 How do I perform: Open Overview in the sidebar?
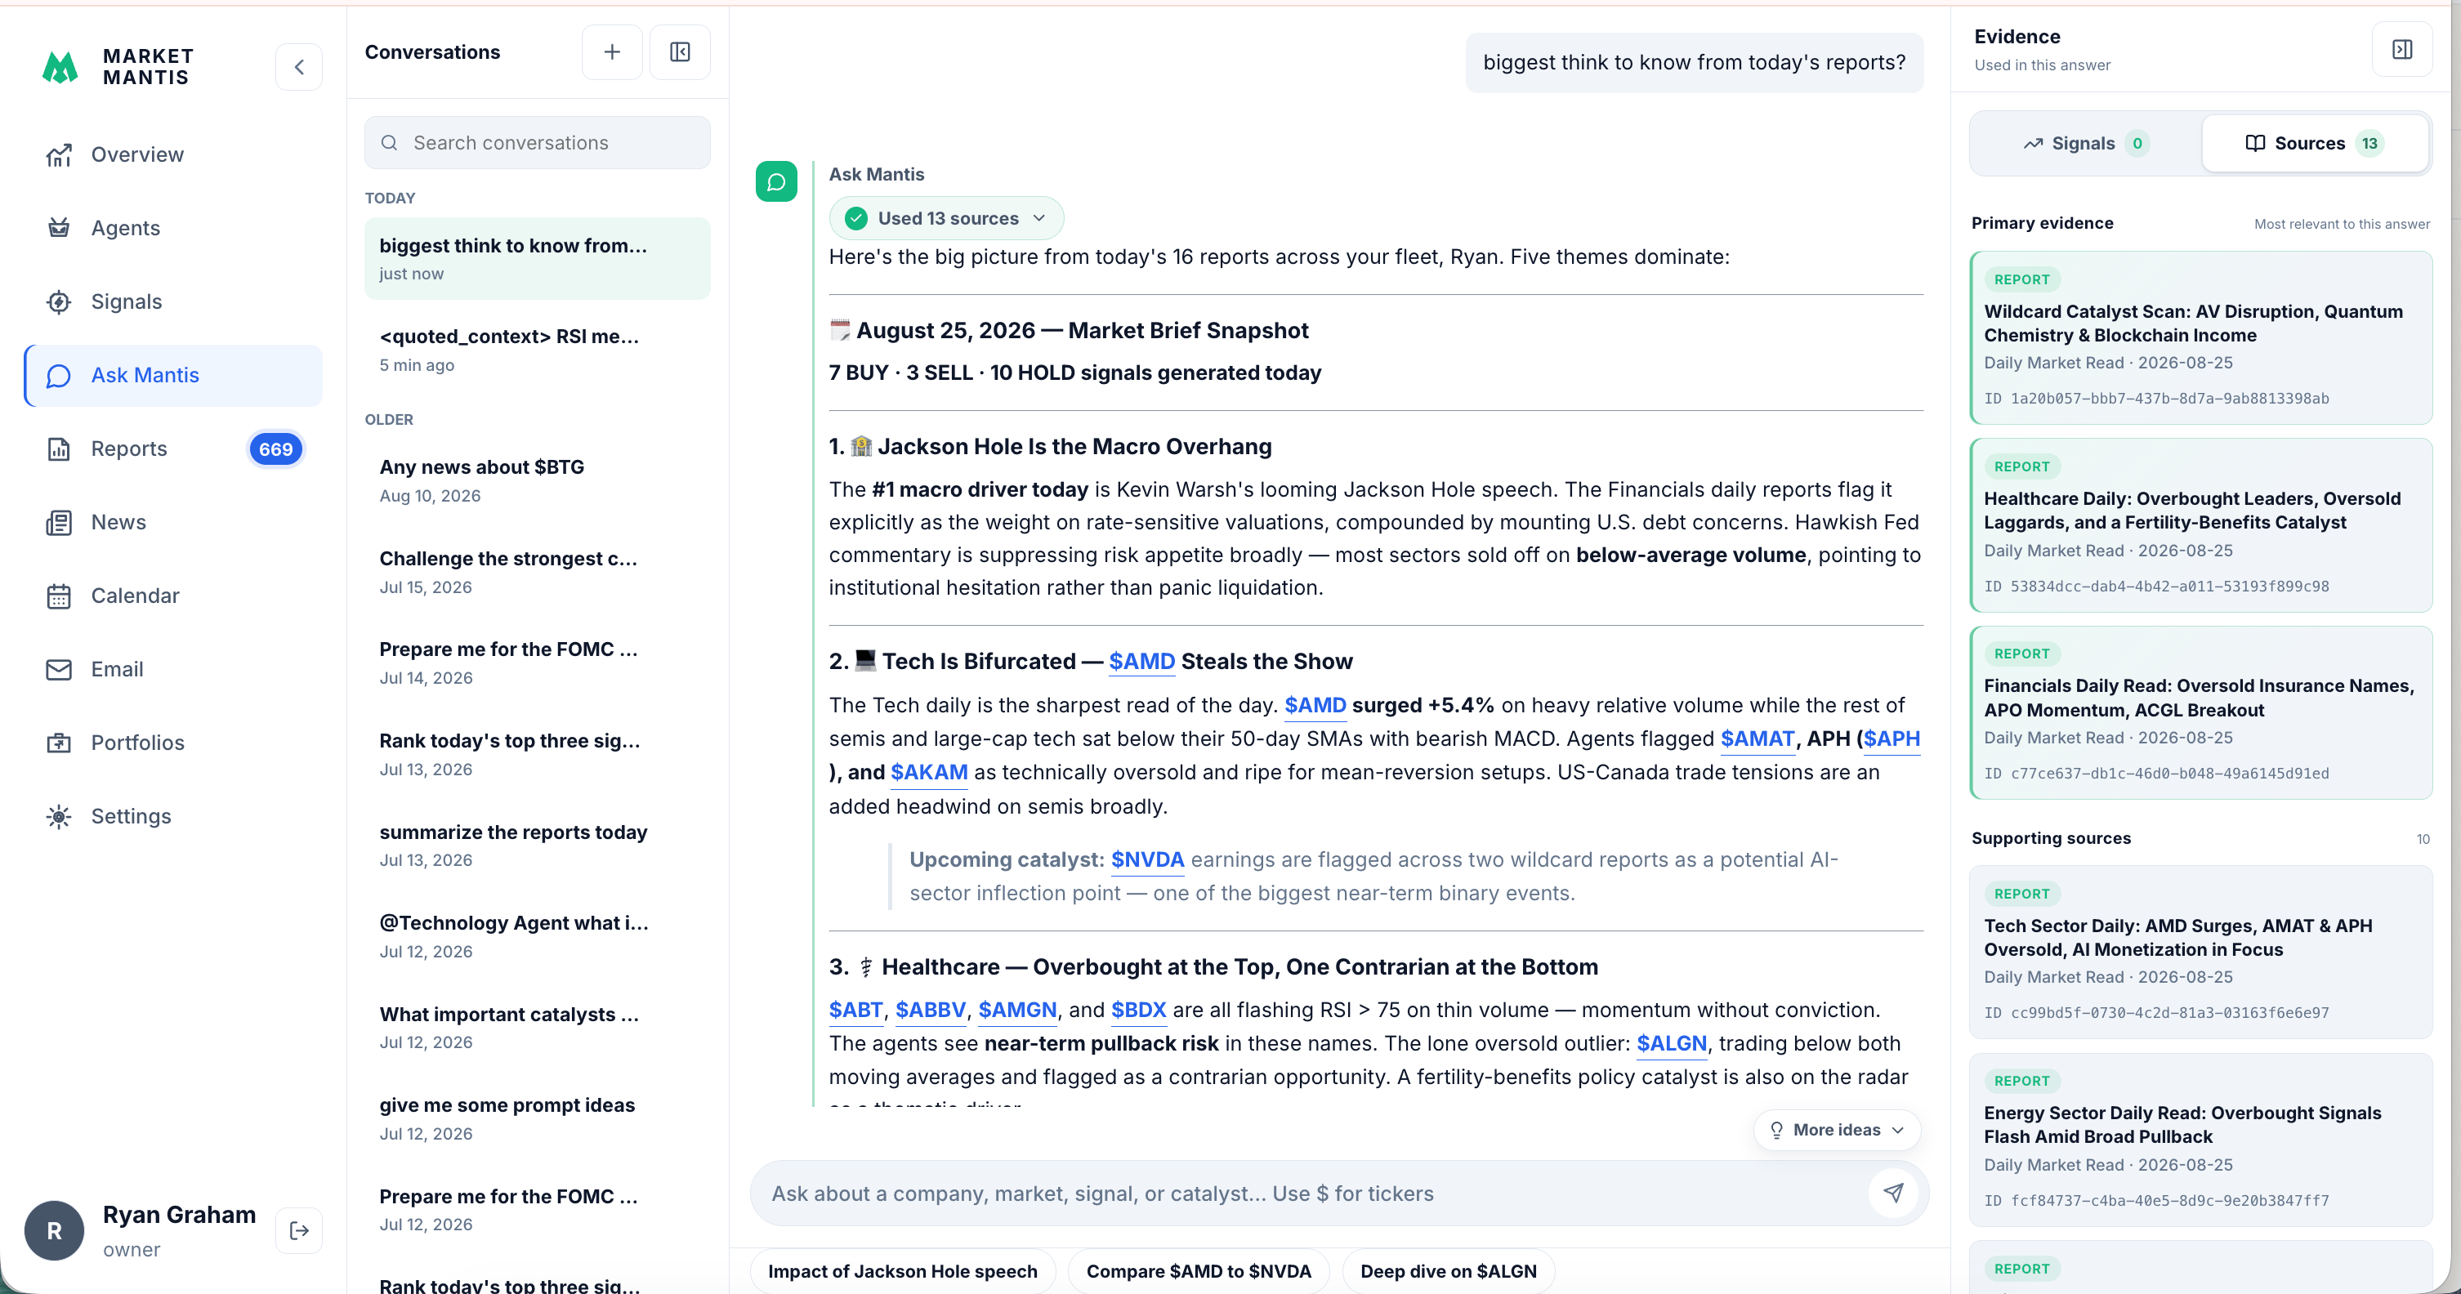(174, 154)
